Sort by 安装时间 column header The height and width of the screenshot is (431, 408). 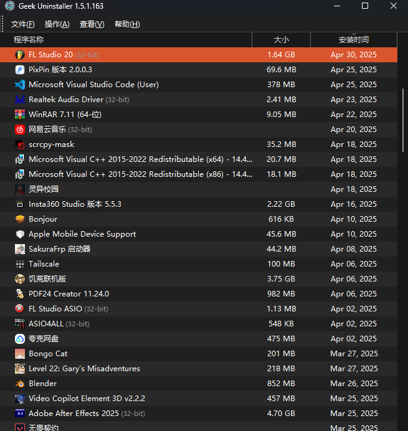click(x=354, y=40)
